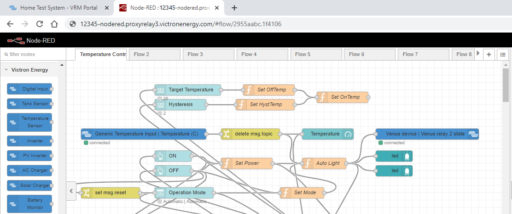Open the list of flows button
Image resolution: width=512 pixels, height=214 pixels.
(502, 54)
